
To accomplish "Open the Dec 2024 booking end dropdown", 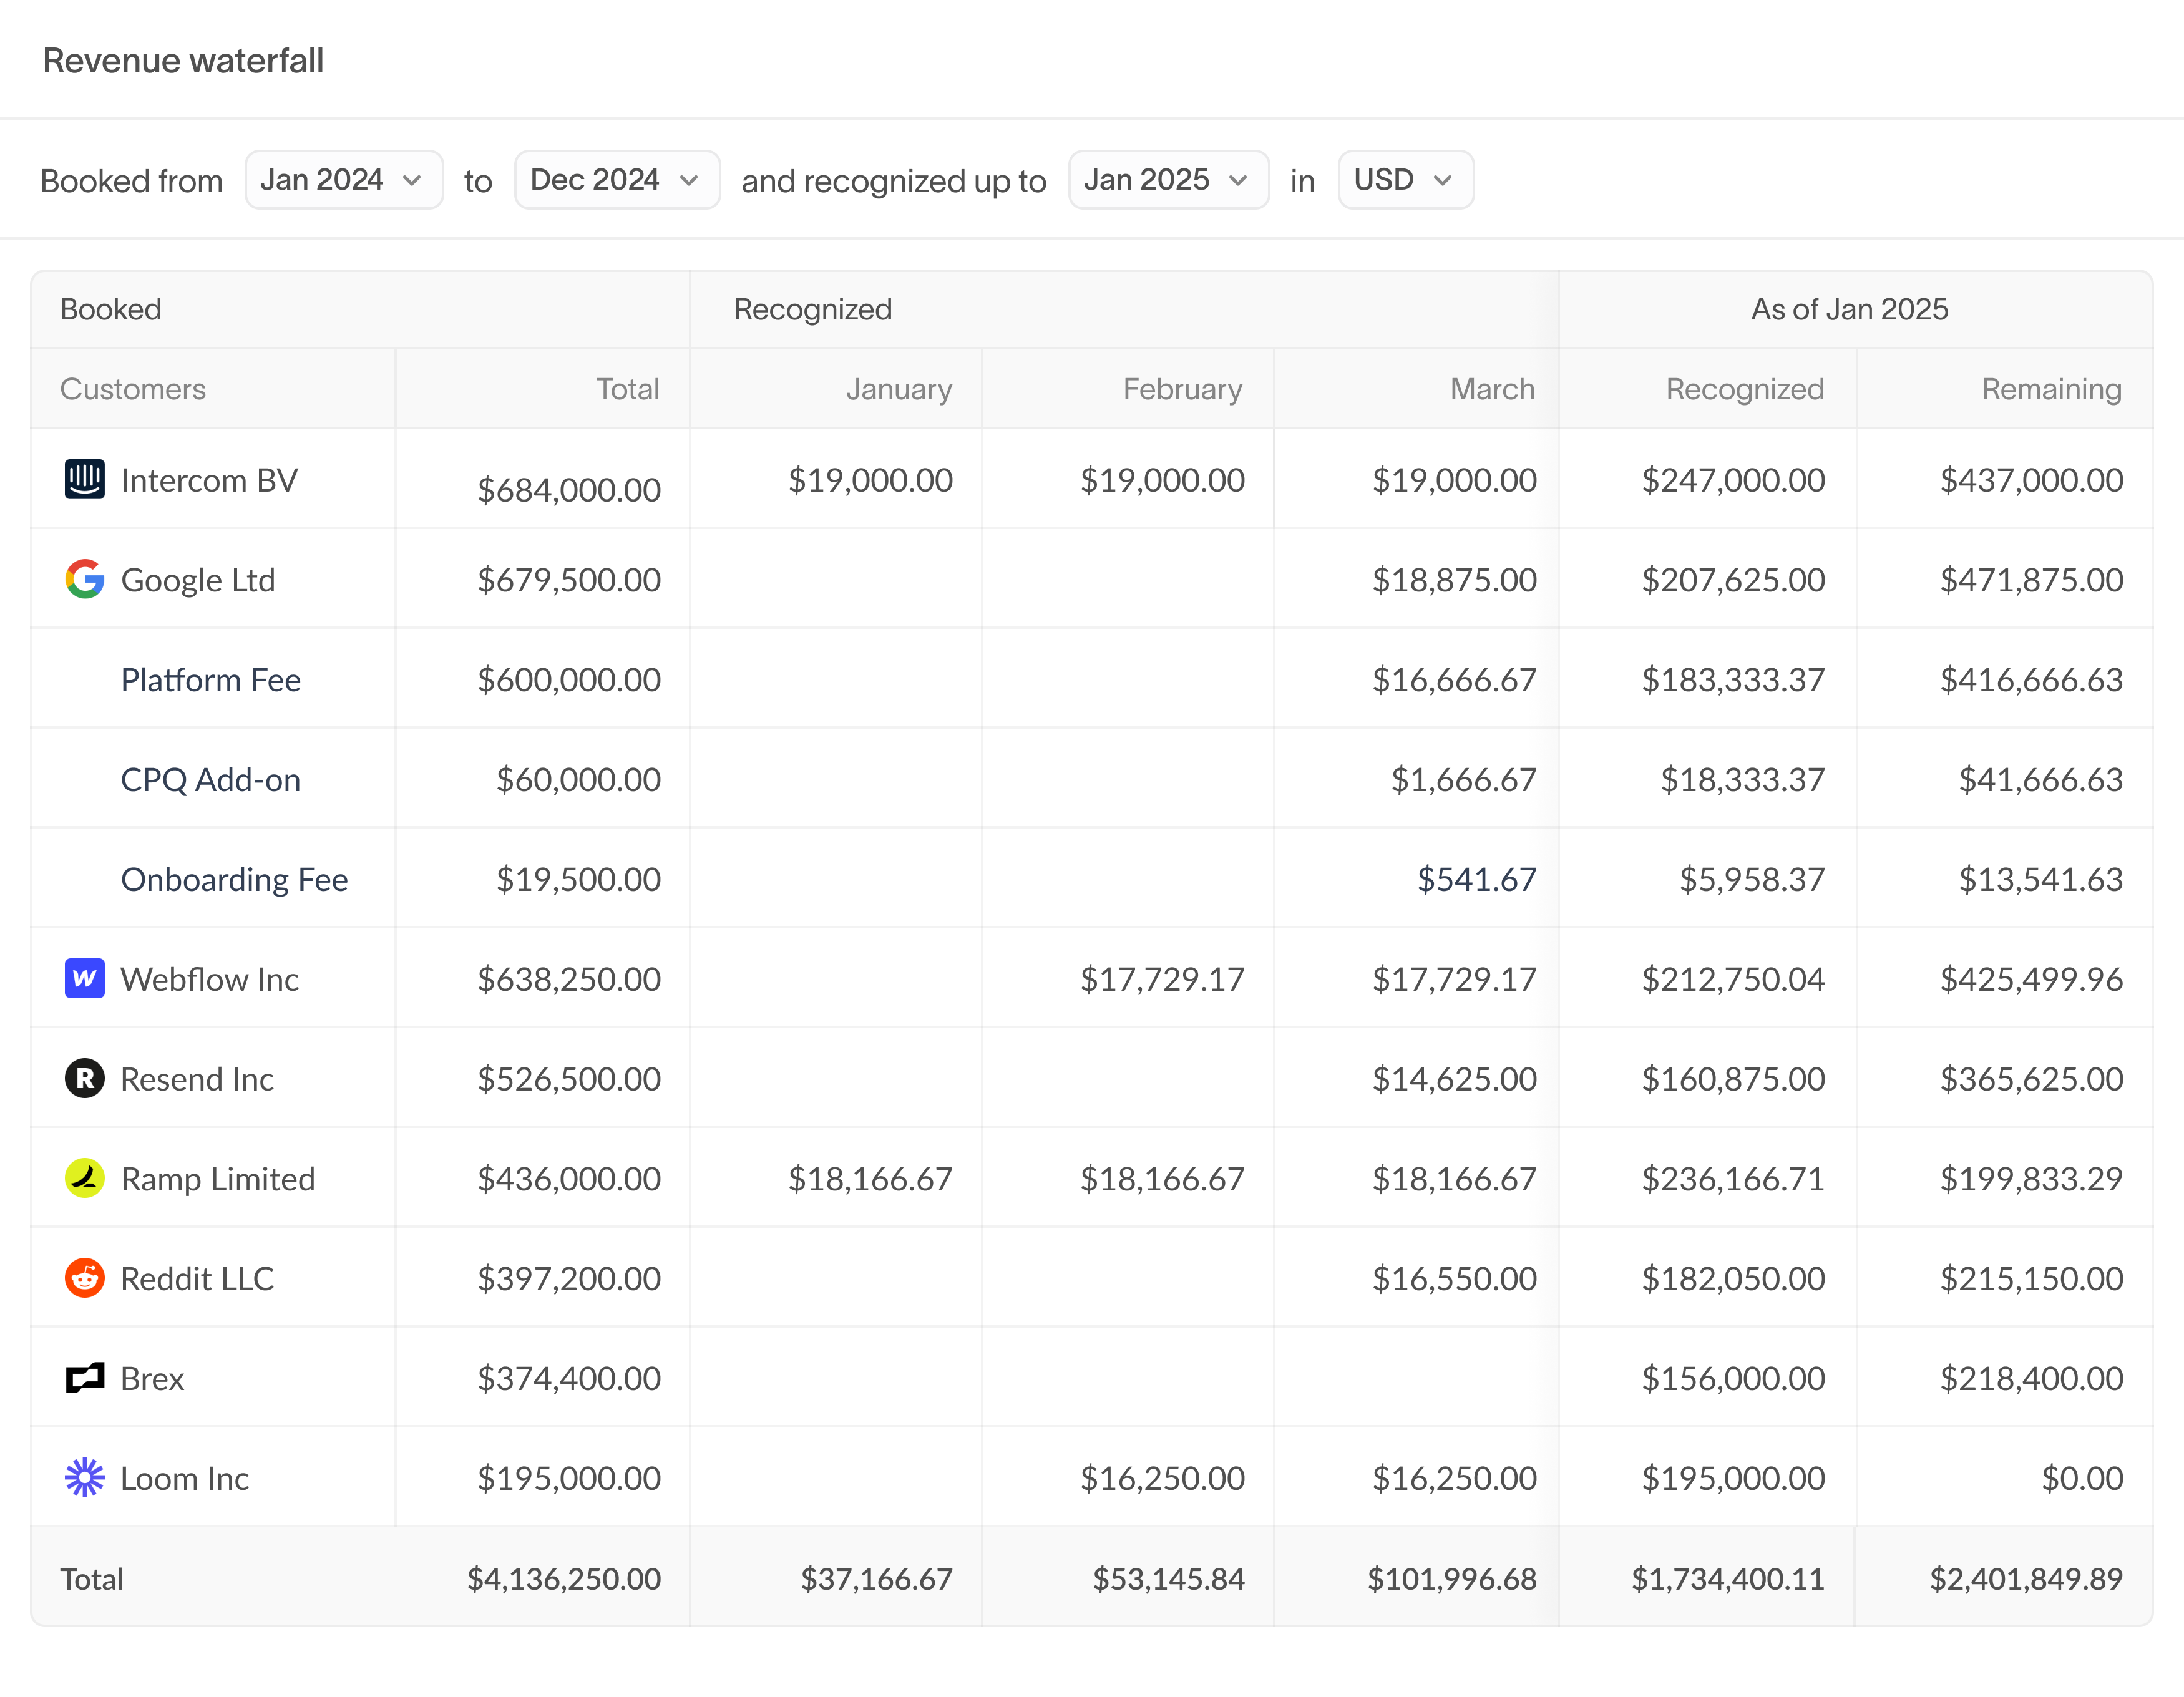I will click(x=616, y=180).
